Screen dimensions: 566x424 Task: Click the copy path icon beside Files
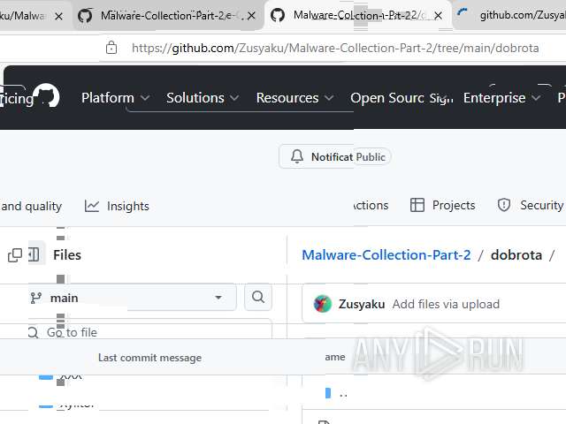[15, 255]
